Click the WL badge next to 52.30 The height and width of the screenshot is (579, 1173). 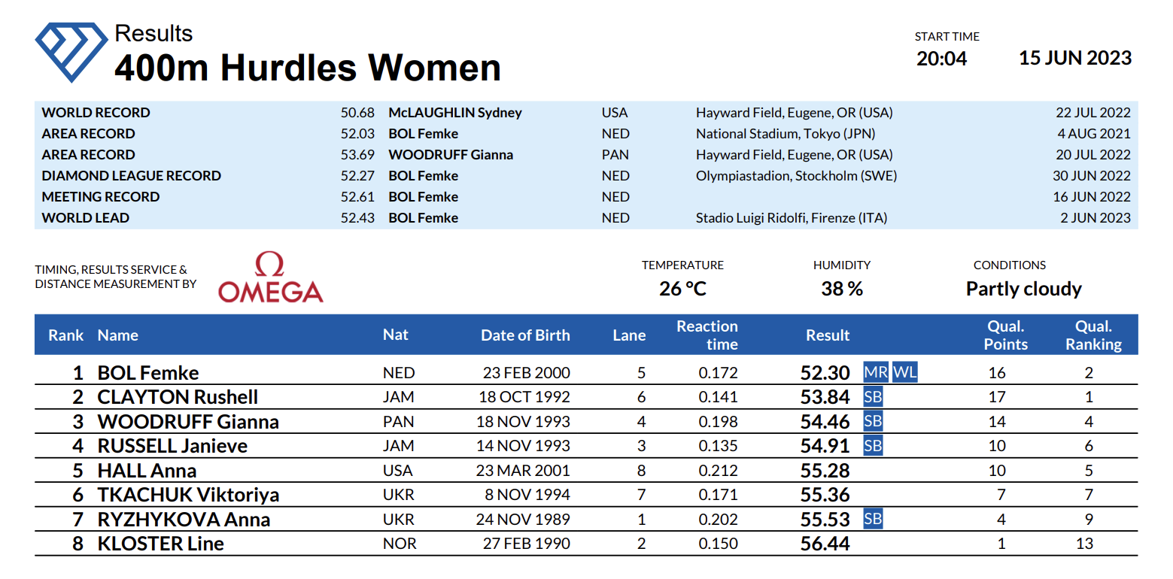(x=905, y=372)
